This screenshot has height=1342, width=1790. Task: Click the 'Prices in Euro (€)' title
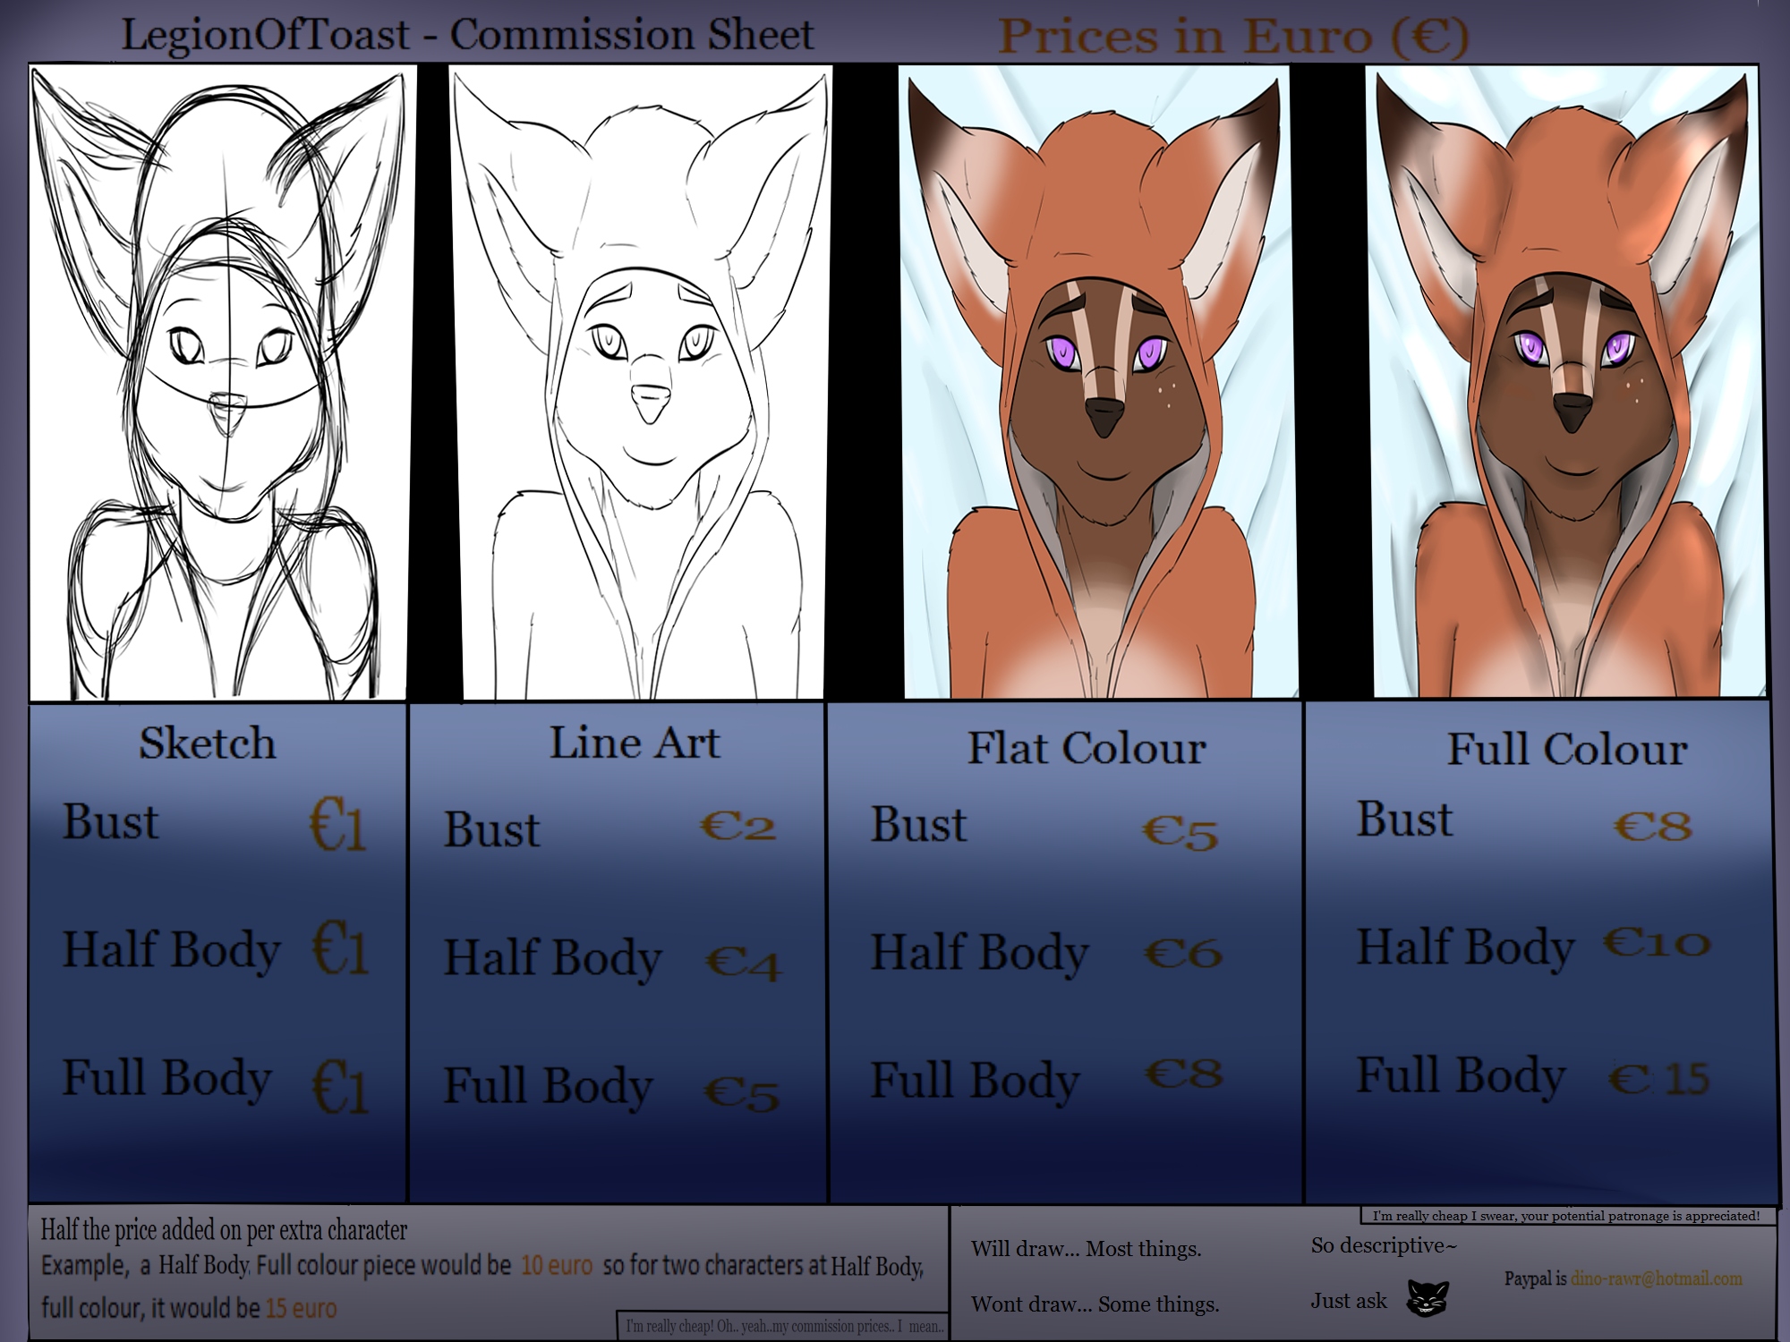pyautogui.click(x=1233, y=37)
